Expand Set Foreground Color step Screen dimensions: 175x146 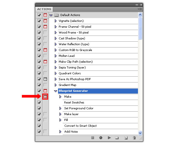point(60,108)
